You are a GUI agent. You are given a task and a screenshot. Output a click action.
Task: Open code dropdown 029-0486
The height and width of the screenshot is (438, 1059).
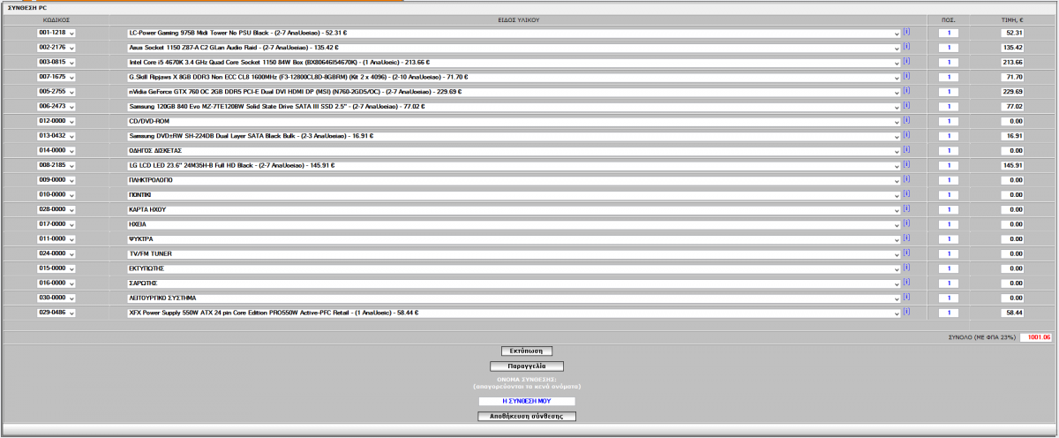56,313
